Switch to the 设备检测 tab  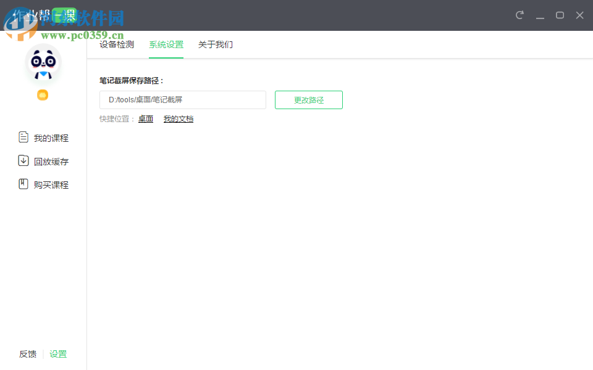coord(116,44)
